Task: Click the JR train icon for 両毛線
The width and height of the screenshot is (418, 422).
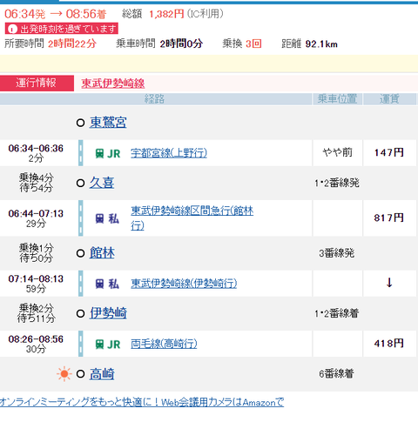Action: [x=99, y=345]
